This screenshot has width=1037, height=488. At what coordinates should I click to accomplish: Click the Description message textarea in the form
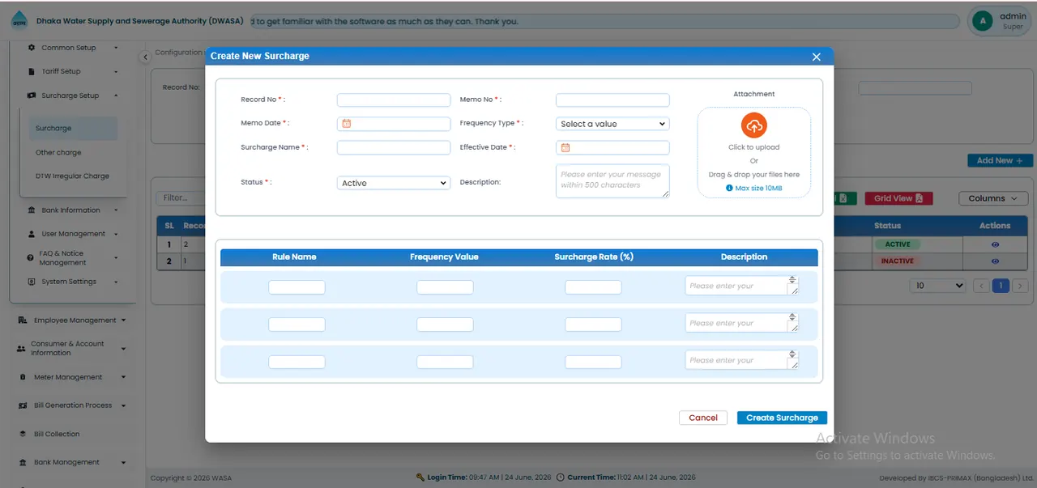tap(612, 181)
